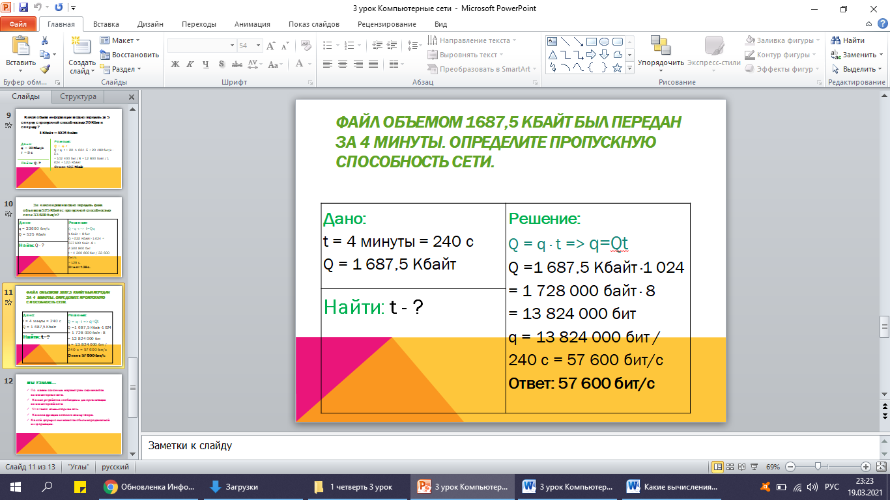Center align text

343,64
